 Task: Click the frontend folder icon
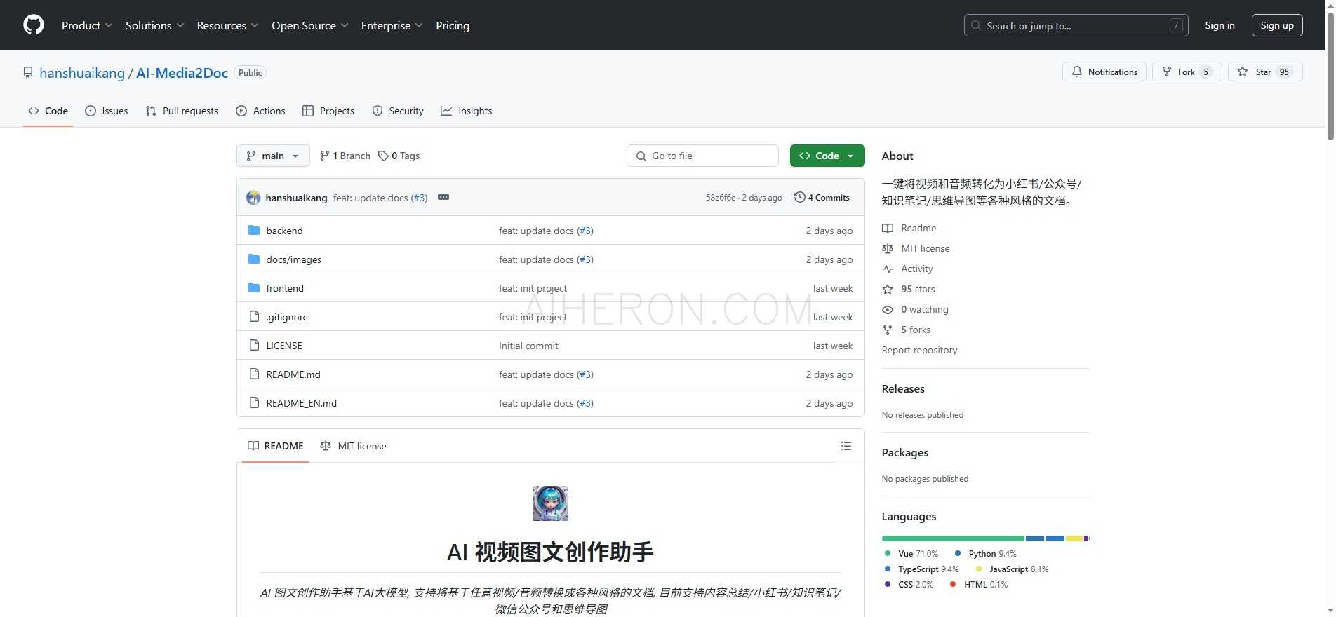click(254, 288)
